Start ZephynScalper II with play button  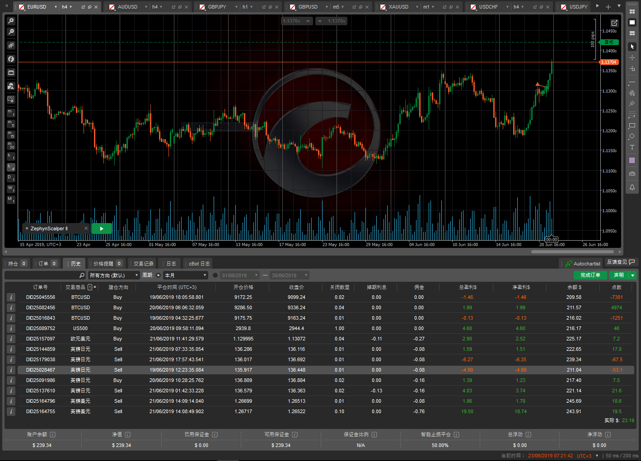102,228
